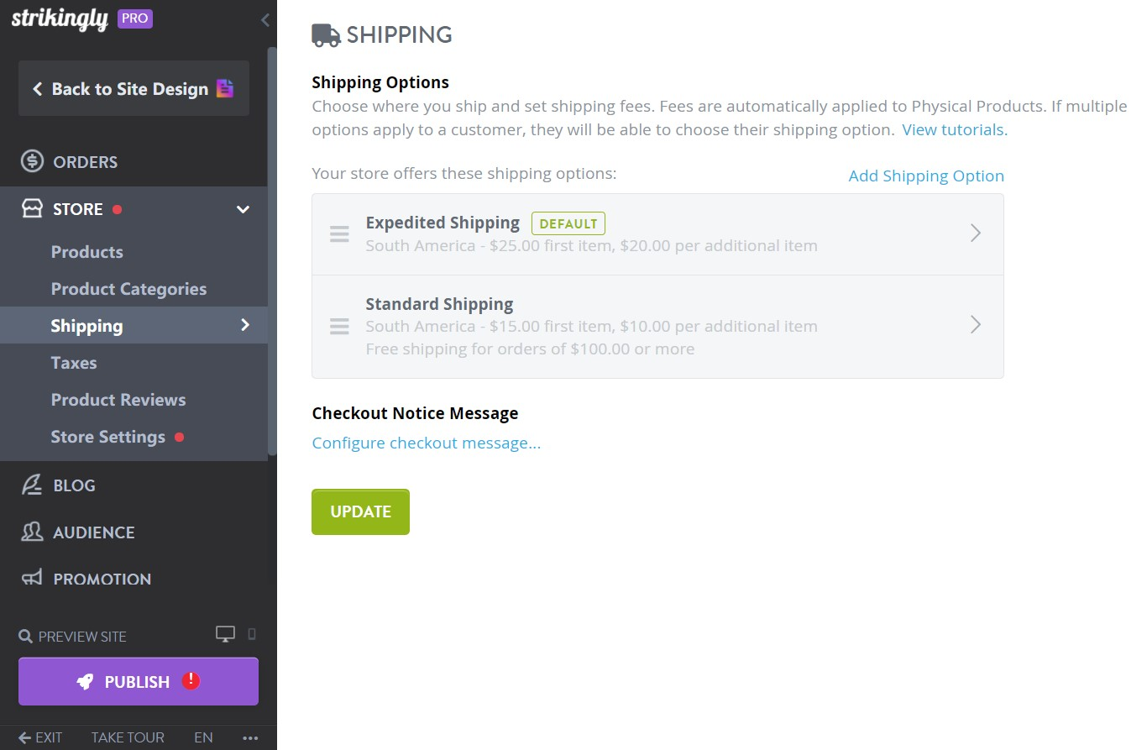Open the Orders section icon

pyautogui.click(x=31, y=161)
